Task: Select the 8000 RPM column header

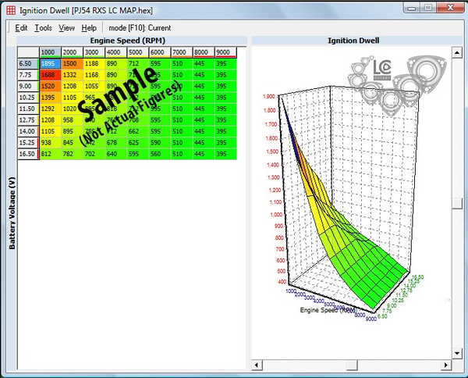Action: click(204, 52)
